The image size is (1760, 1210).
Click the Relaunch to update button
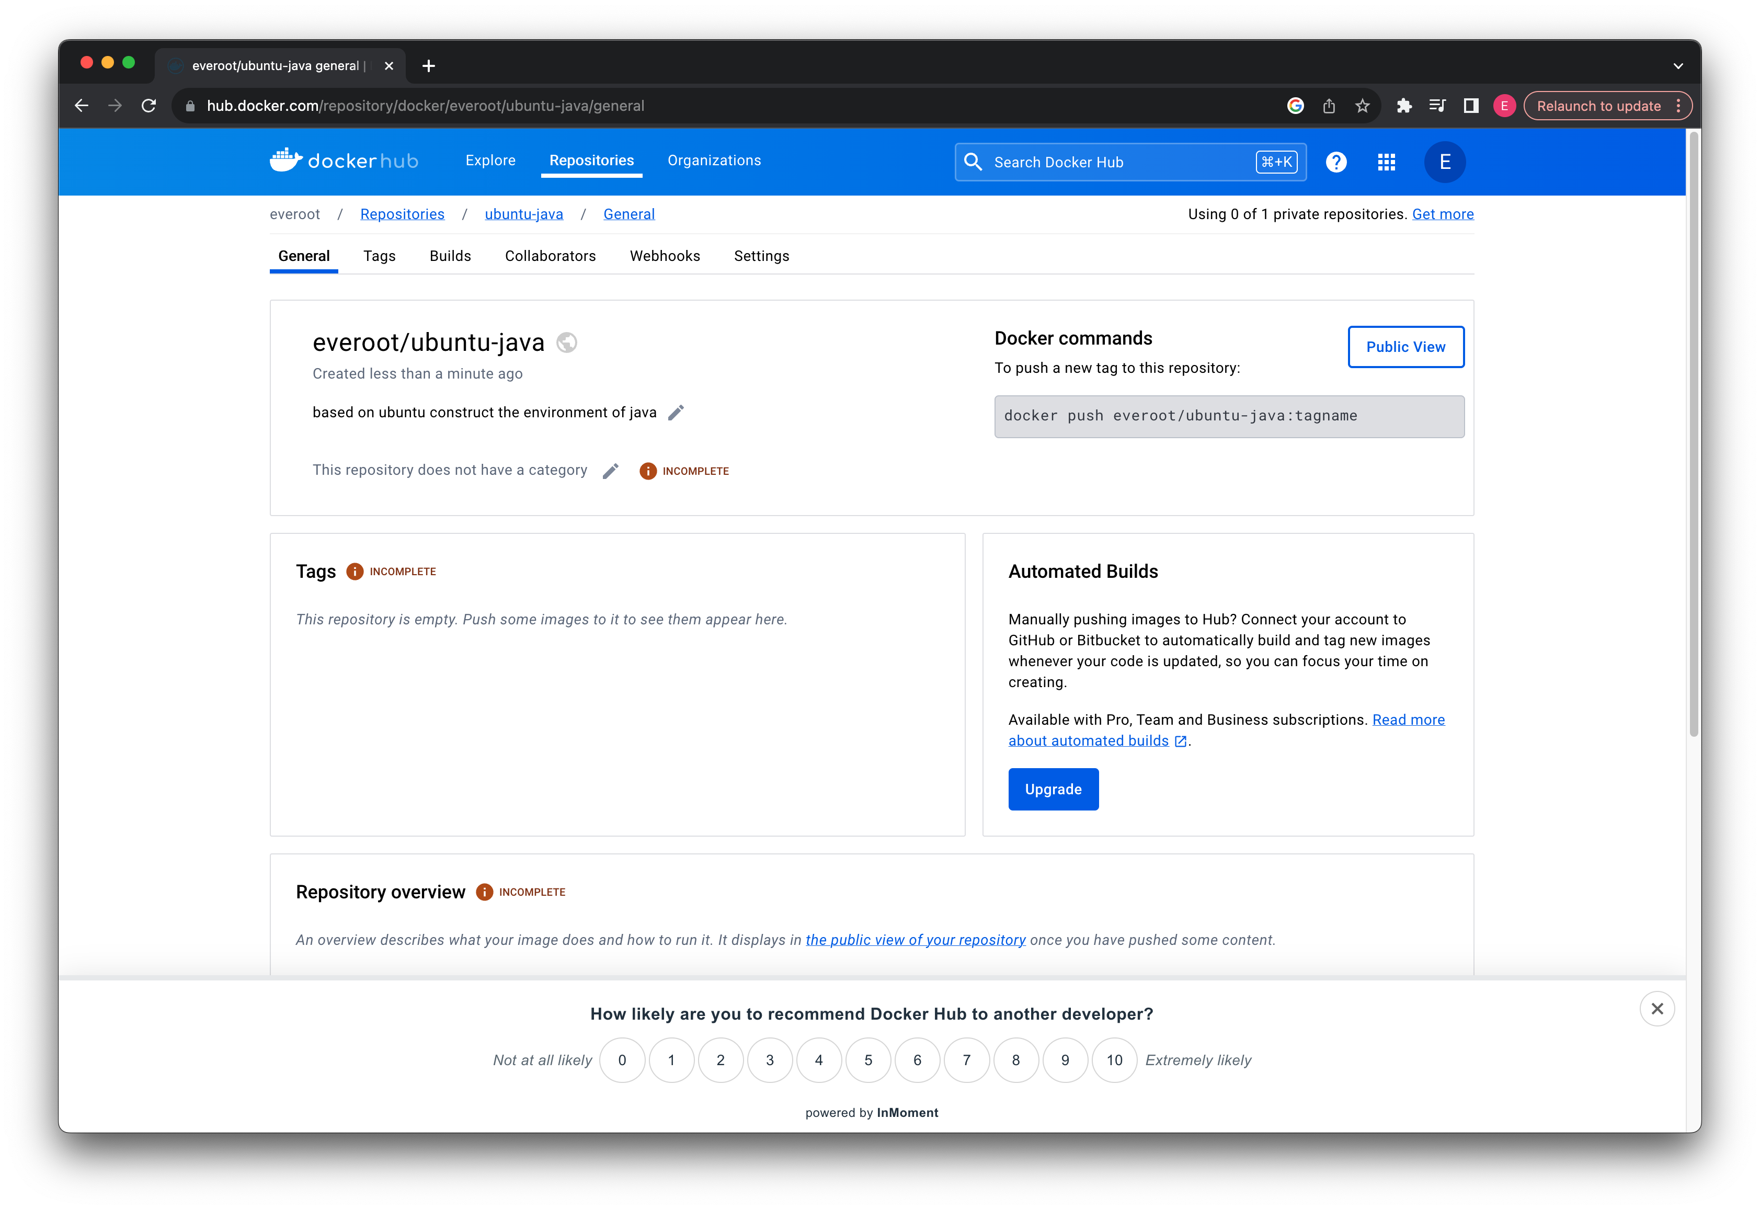pos(1598,106)
